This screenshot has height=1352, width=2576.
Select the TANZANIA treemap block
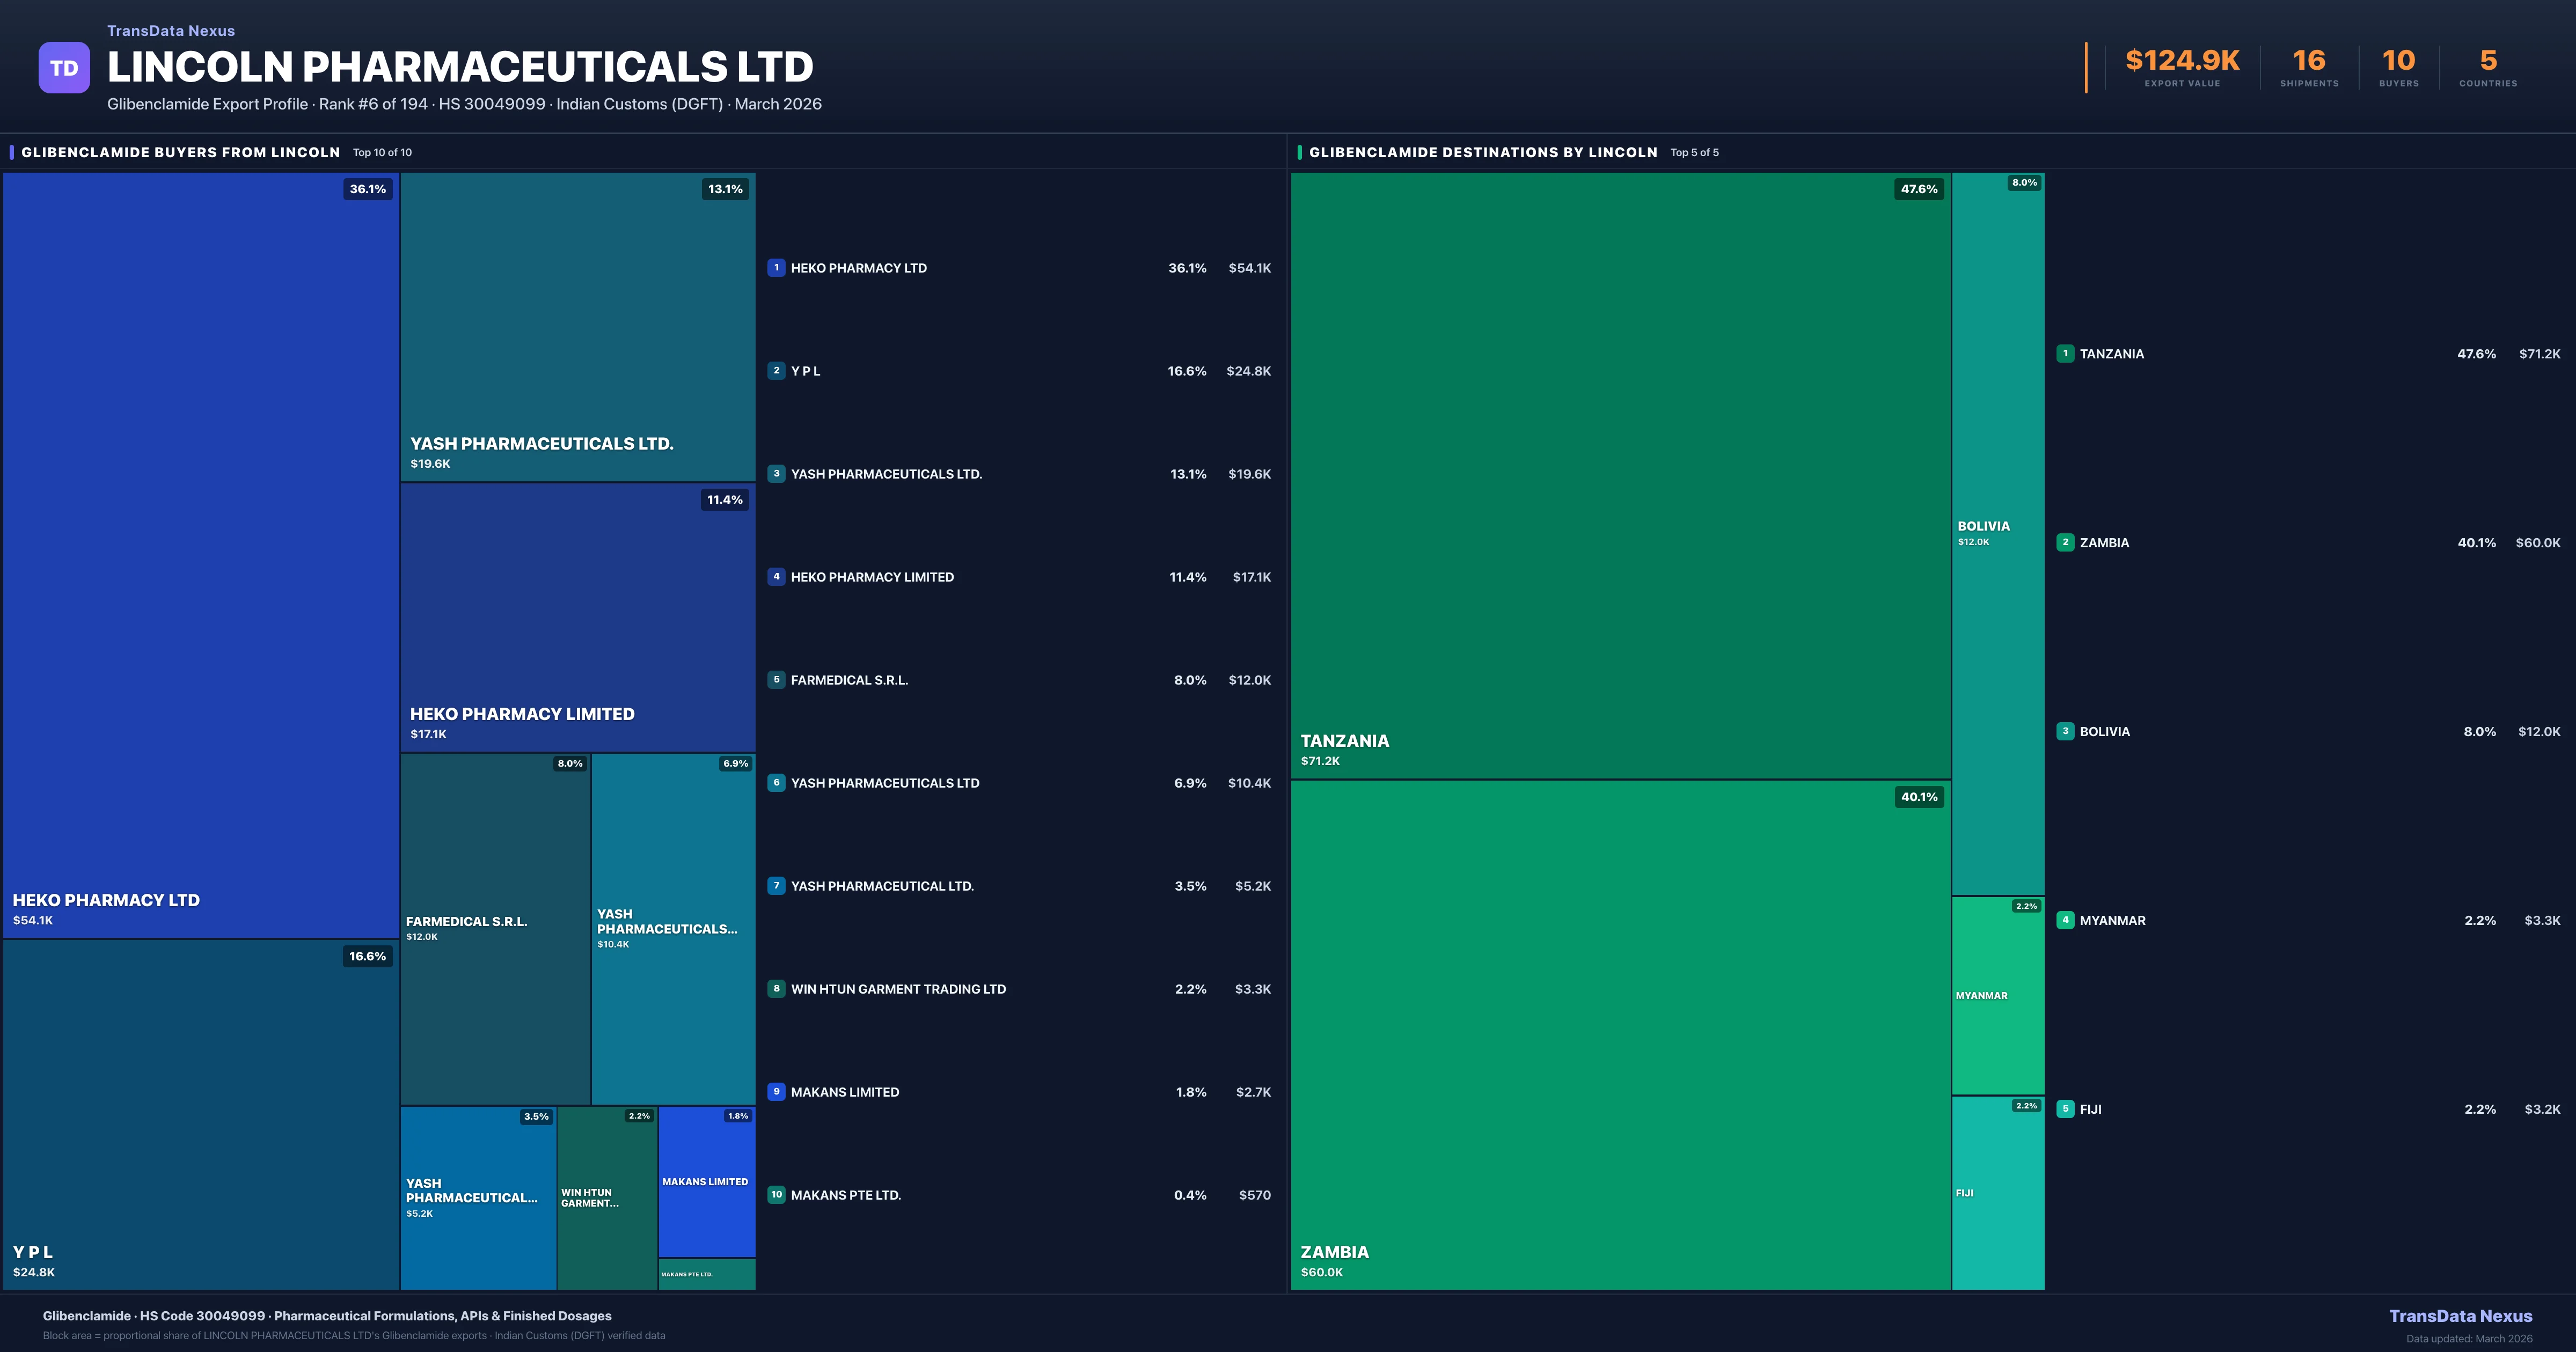click(1620, 475)
